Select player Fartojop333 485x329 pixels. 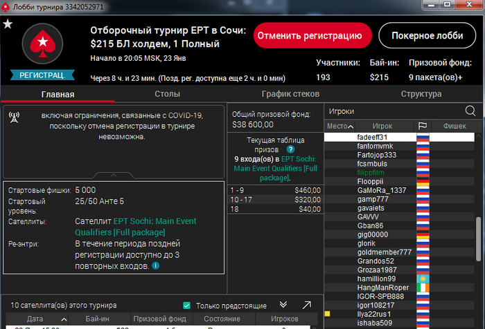point(399,155)
